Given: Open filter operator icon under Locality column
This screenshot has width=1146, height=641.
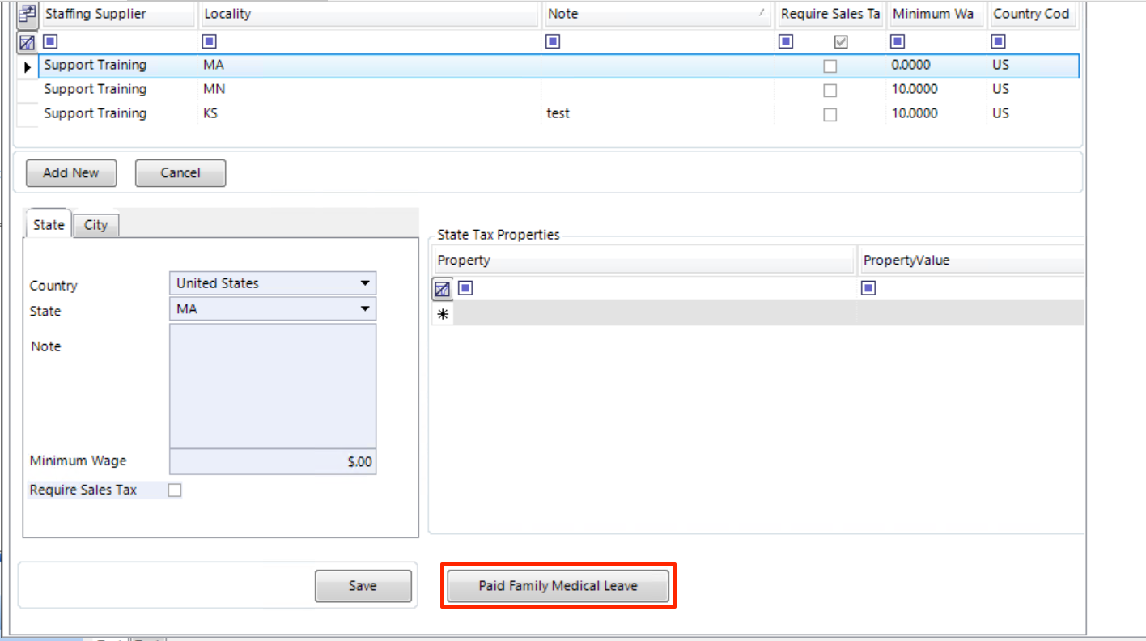Looking at the screenshot, I should 209,41.
